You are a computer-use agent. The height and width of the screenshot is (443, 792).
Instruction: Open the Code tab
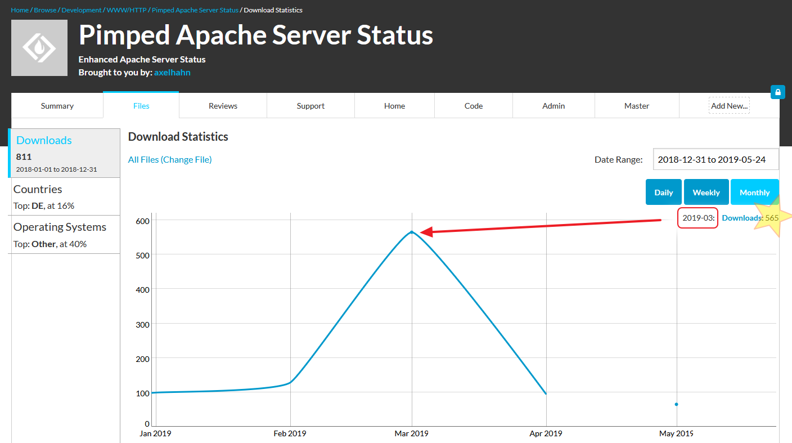pos(474,106)
